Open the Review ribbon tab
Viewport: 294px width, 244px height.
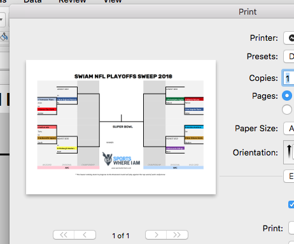73,1
